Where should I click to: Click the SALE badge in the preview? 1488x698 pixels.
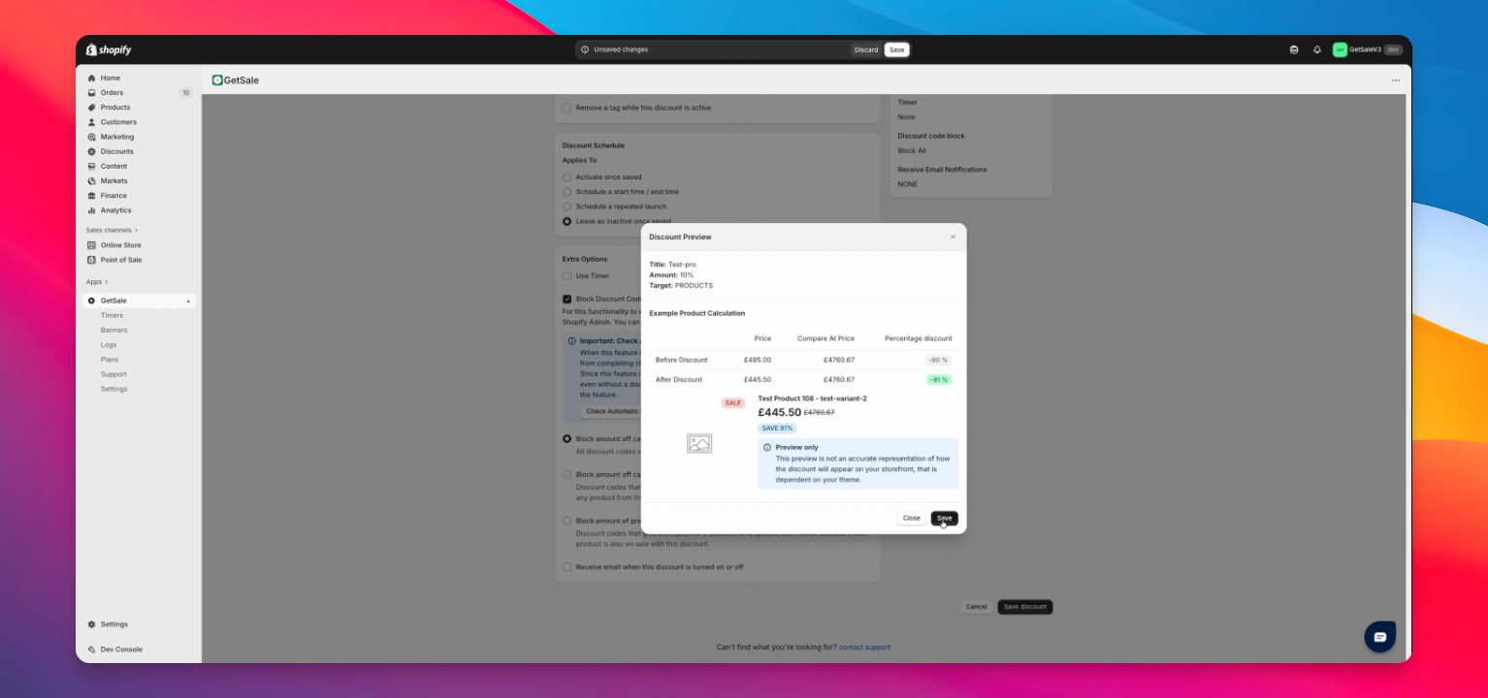click(x=733, y=403)
